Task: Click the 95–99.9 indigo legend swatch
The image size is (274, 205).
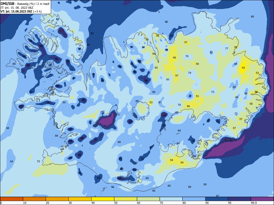Action: coord(239,199)
